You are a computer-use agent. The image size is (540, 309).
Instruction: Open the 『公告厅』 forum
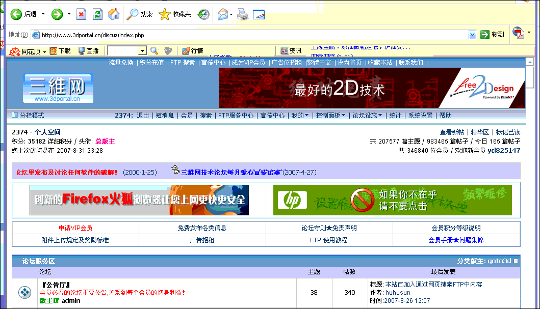(x=56, y=285)
